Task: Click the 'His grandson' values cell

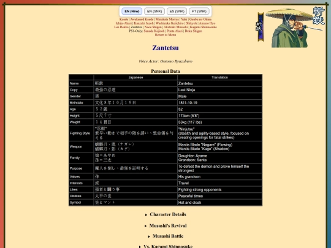Action: click(x=220, y=177)
